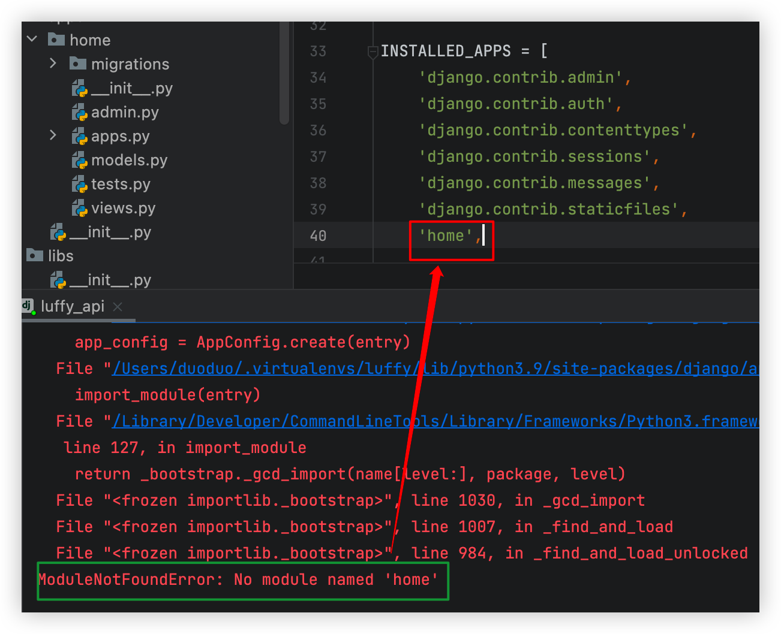781x634 pixels.
Task: Click line number 33 in the gutter
Action: [319, 52]
